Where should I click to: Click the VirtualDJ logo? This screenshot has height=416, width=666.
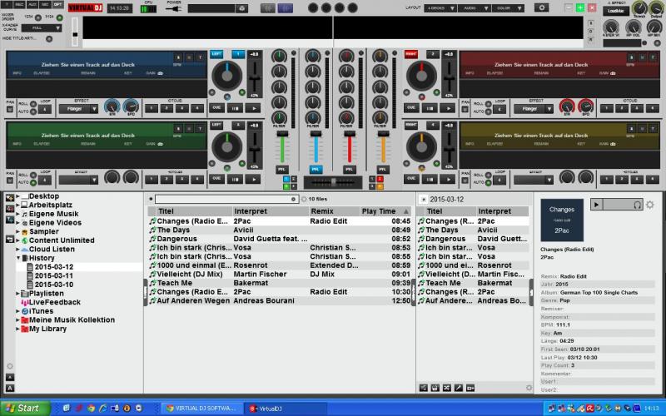pyautogui.click(x=86, y=8)
